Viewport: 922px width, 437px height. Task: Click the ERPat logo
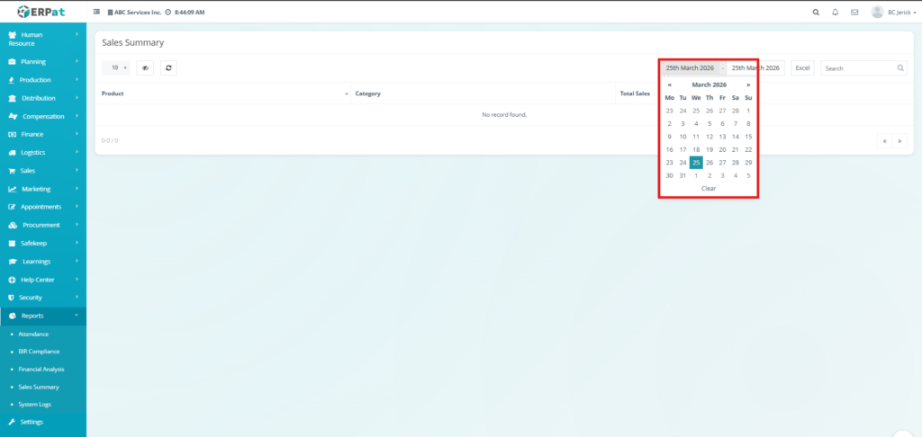click(x=41, y=12)
